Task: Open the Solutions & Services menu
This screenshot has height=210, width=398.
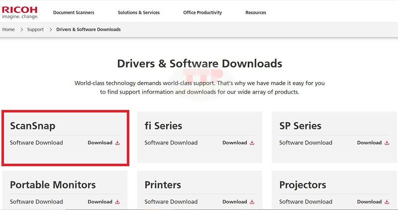Action: [139, 12]
